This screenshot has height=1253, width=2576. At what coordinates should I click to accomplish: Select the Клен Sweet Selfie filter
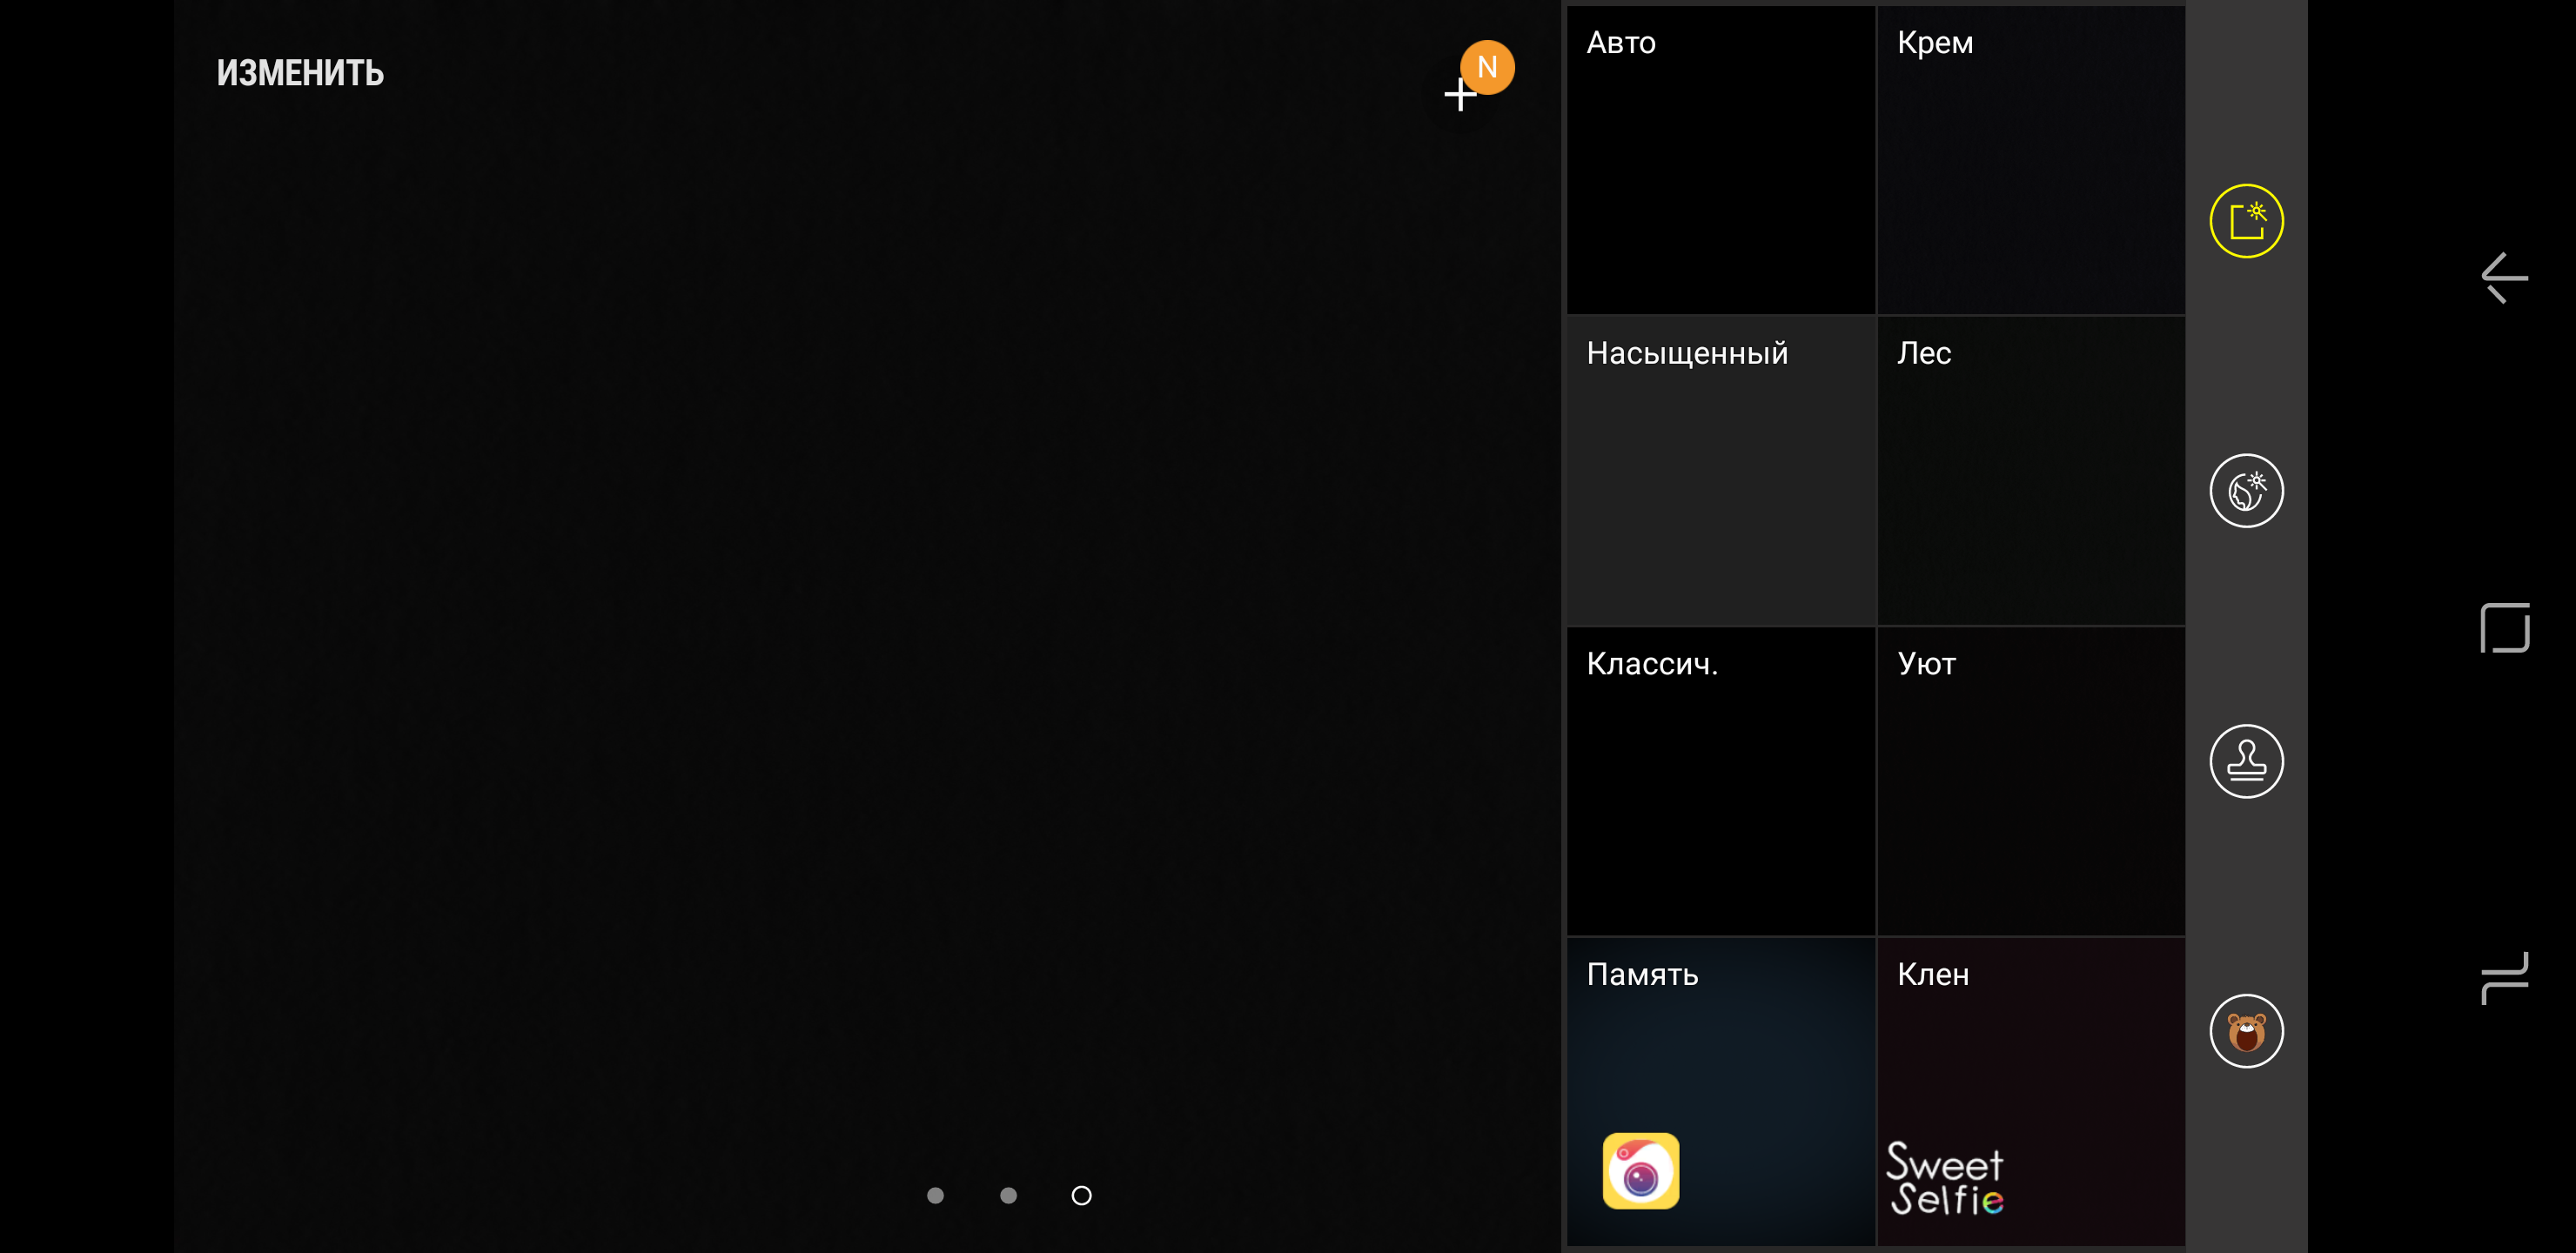pos(2031,1091)
